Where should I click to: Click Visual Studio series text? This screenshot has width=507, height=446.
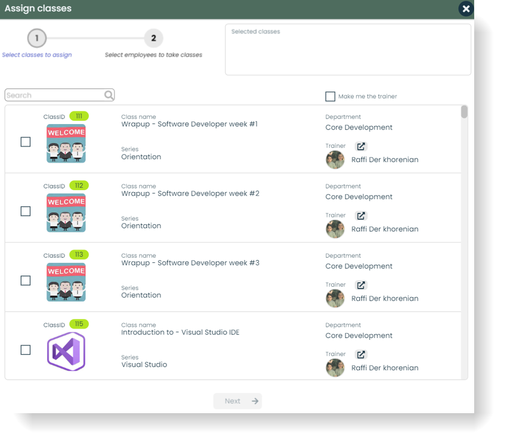coord(144,364)
